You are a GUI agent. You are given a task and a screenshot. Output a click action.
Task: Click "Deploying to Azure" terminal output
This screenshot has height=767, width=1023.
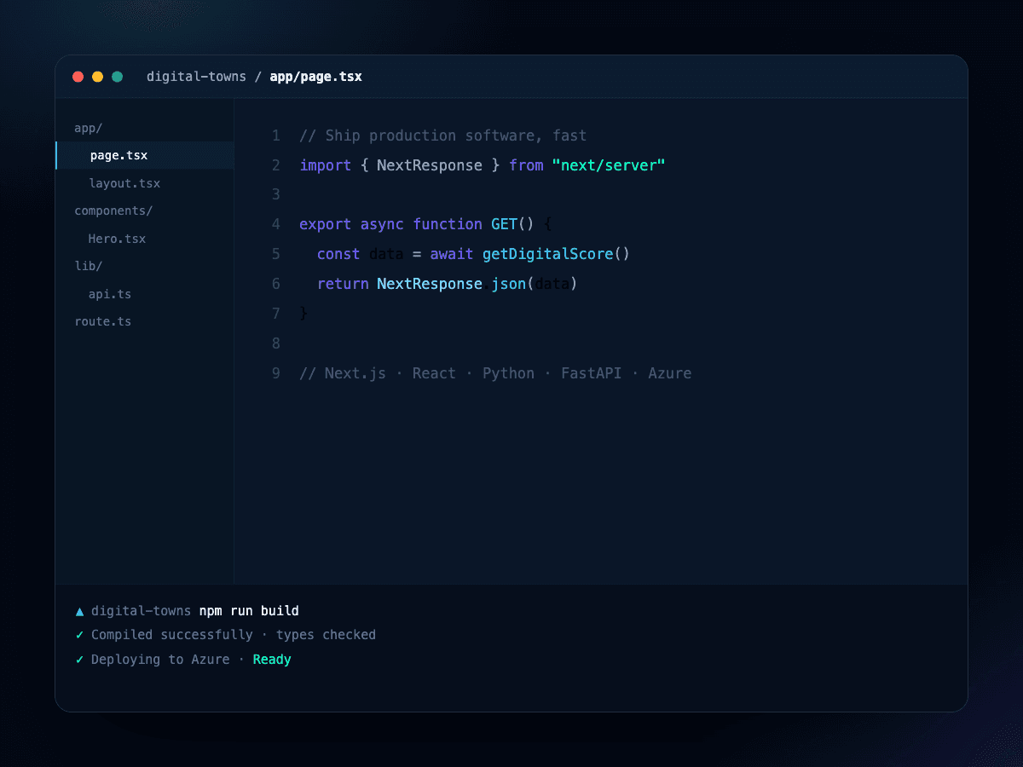coord(160,660)
